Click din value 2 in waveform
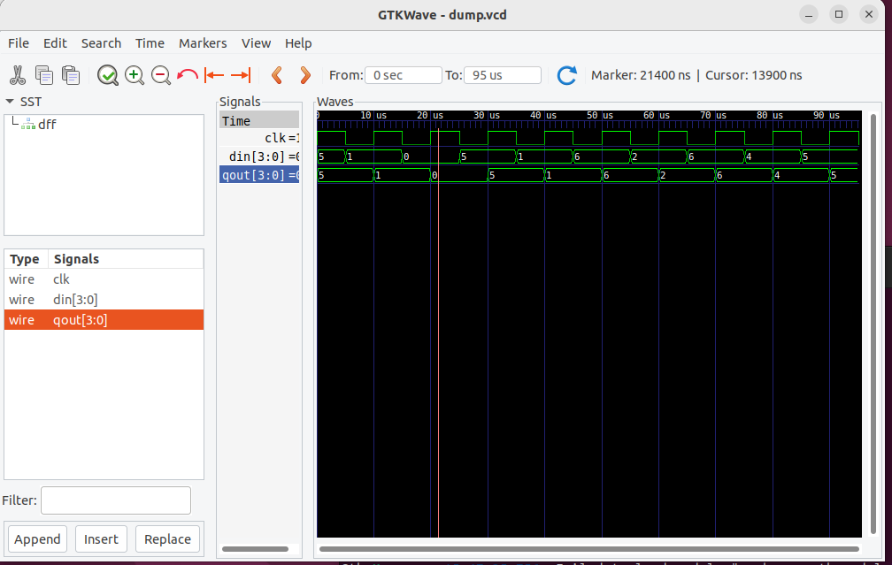 click(634, 157)
